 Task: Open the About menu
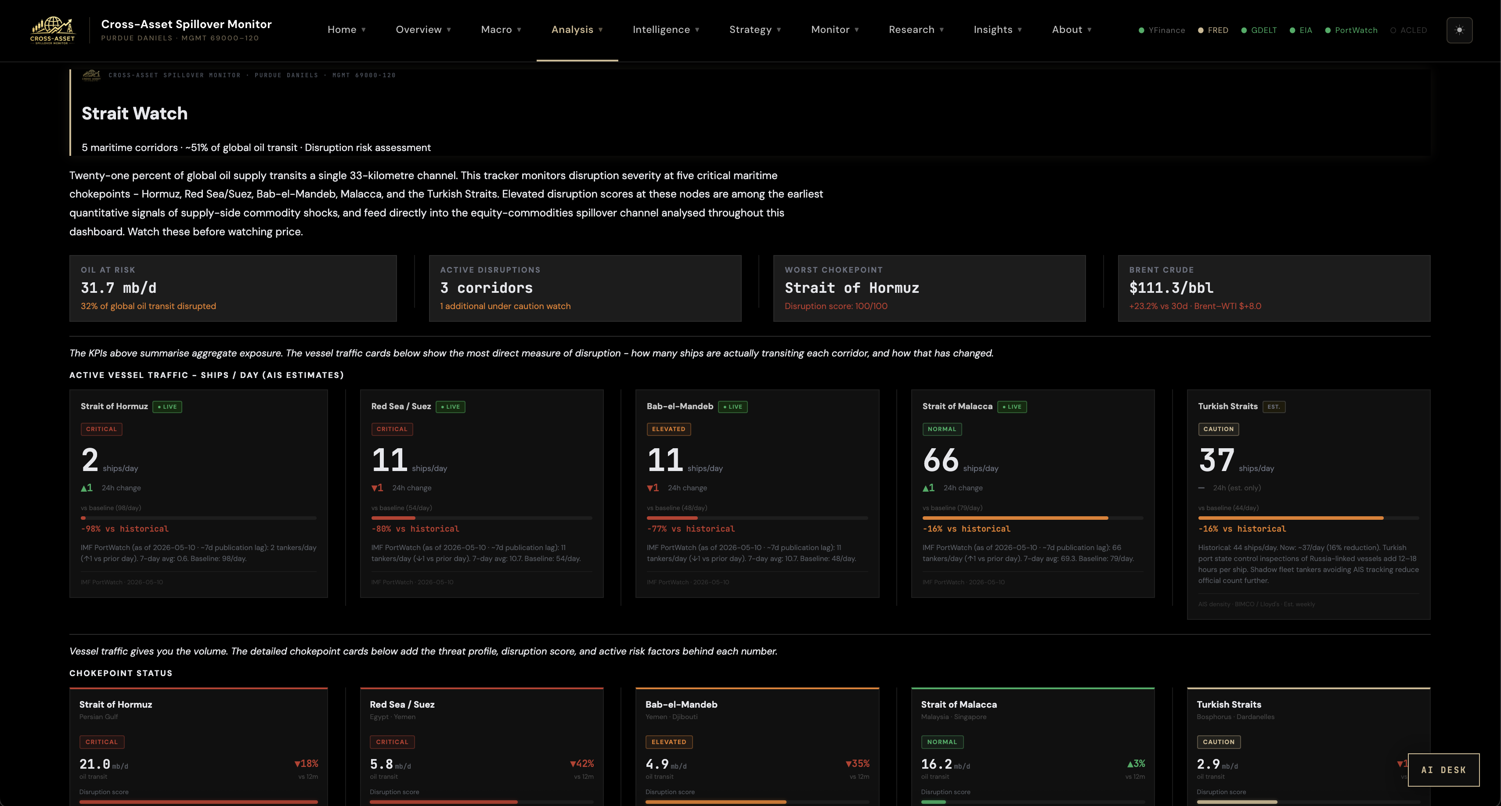[1072, 30]
